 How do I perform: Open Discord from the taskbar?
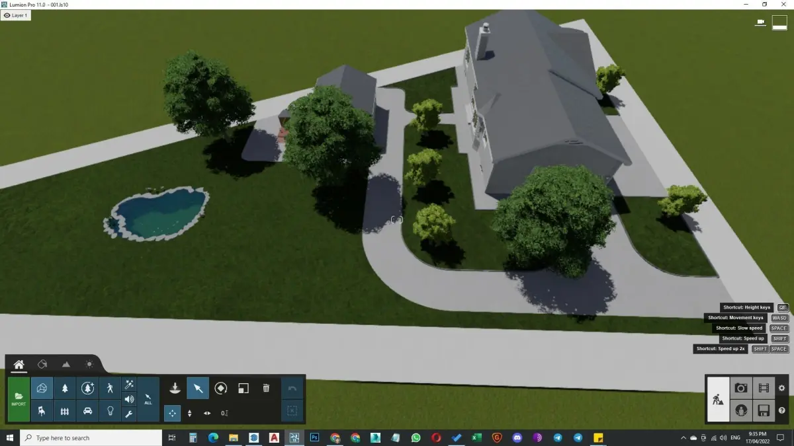click(x=517, y=437)
